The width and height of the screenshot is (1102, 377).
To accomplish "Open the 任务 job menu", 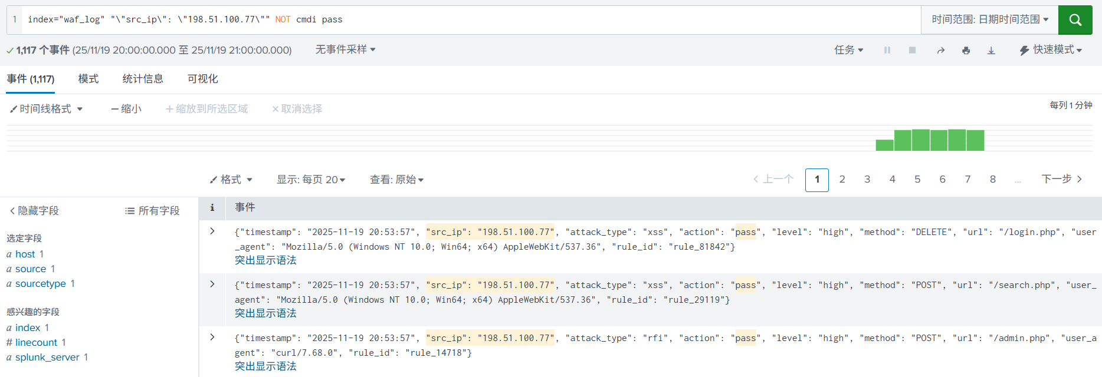I will (x=848, y=50).
